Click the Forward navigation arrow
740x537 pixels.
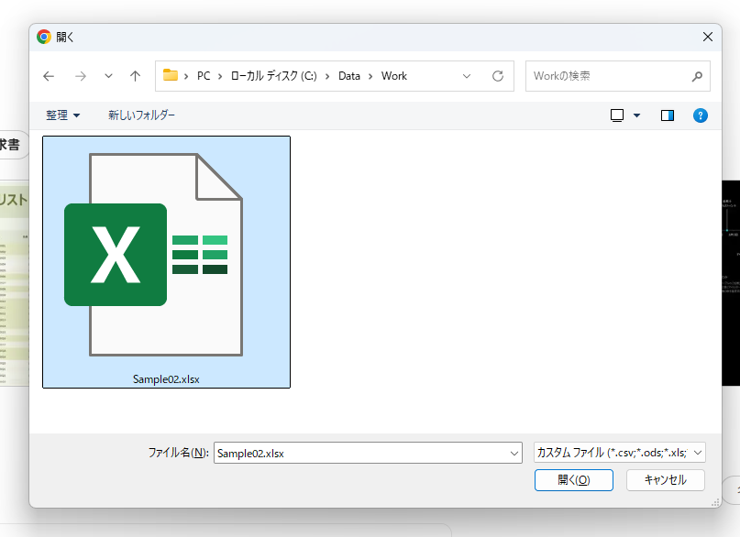80,76
